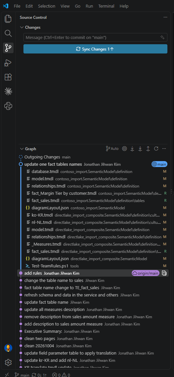Select the clean 20261004 commit
Image resolution: width=174 pixels, height=377 pixels.
click(93, 346)
